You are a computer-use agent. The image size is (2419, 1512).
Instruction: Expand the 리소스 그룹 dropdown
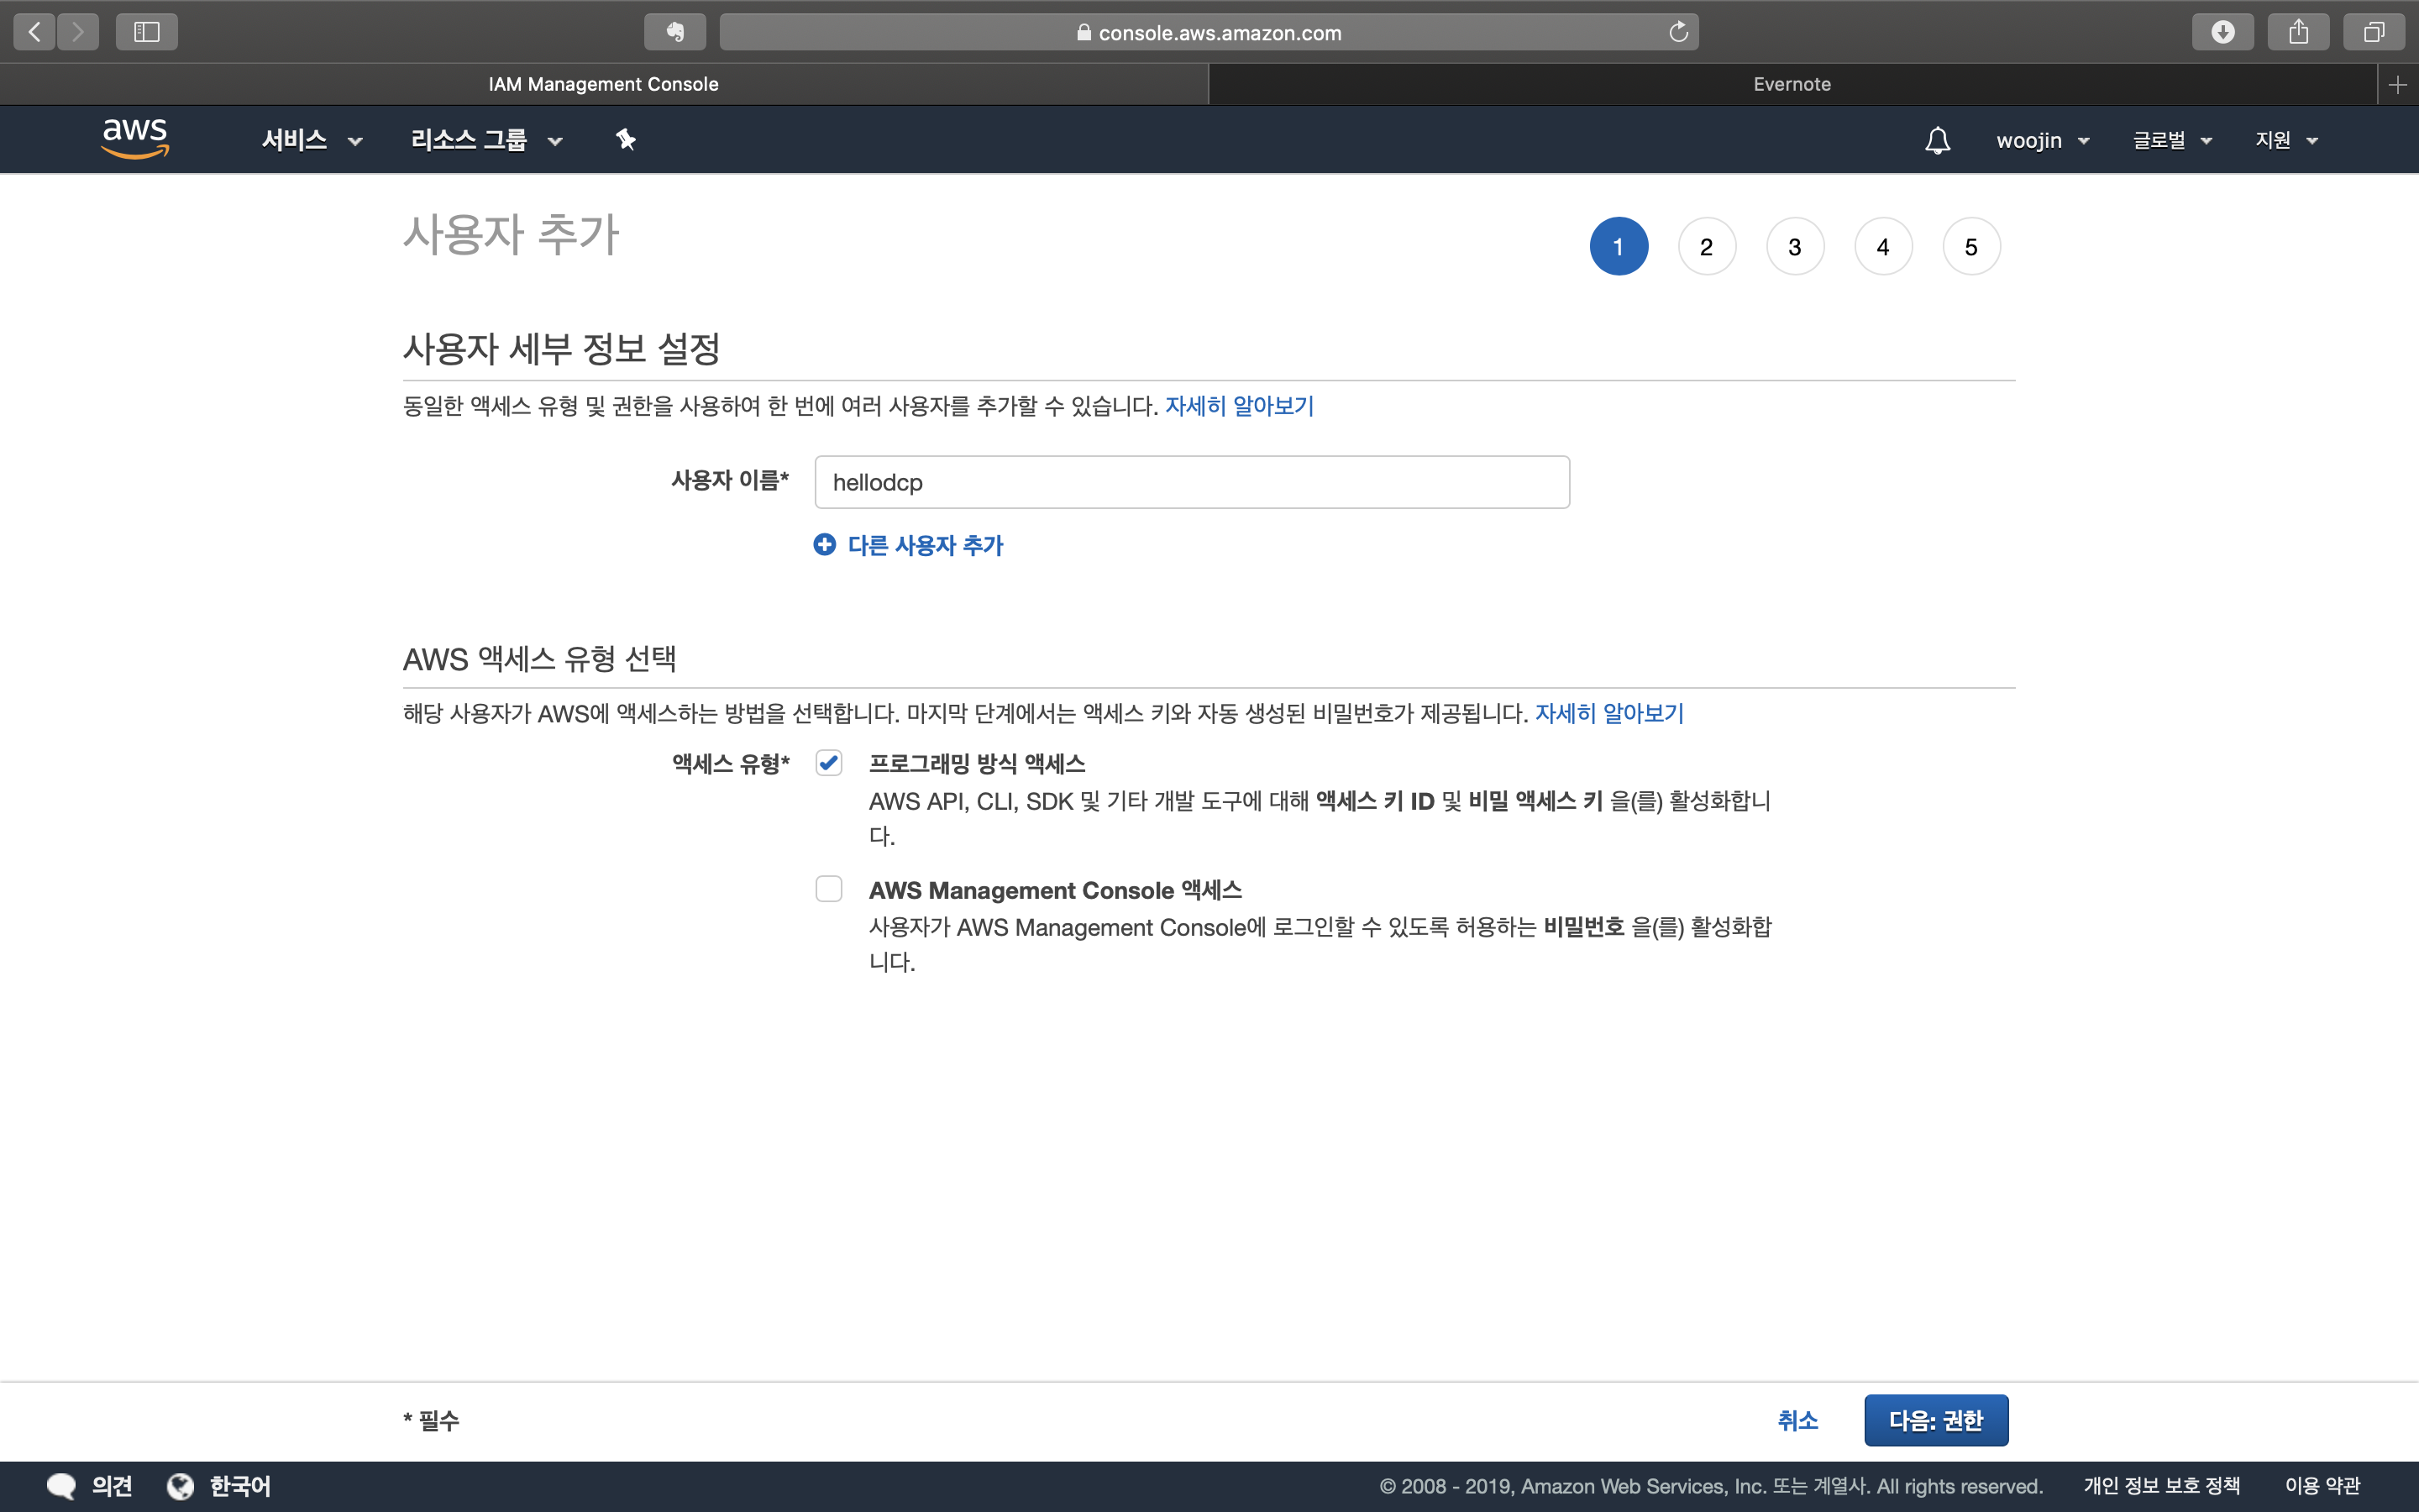487,140
